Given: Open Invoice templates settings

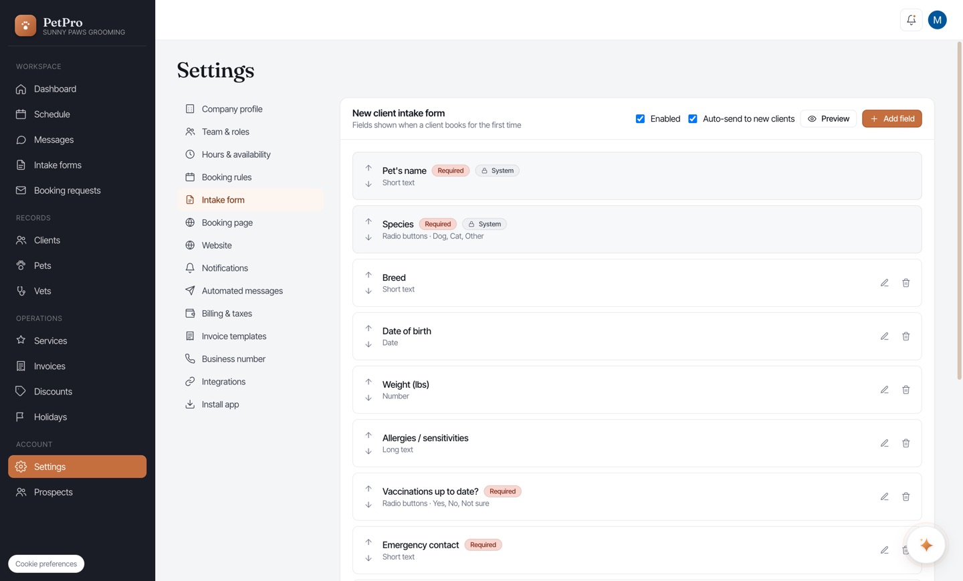Looking at the screenshot, I should point(250,336).
